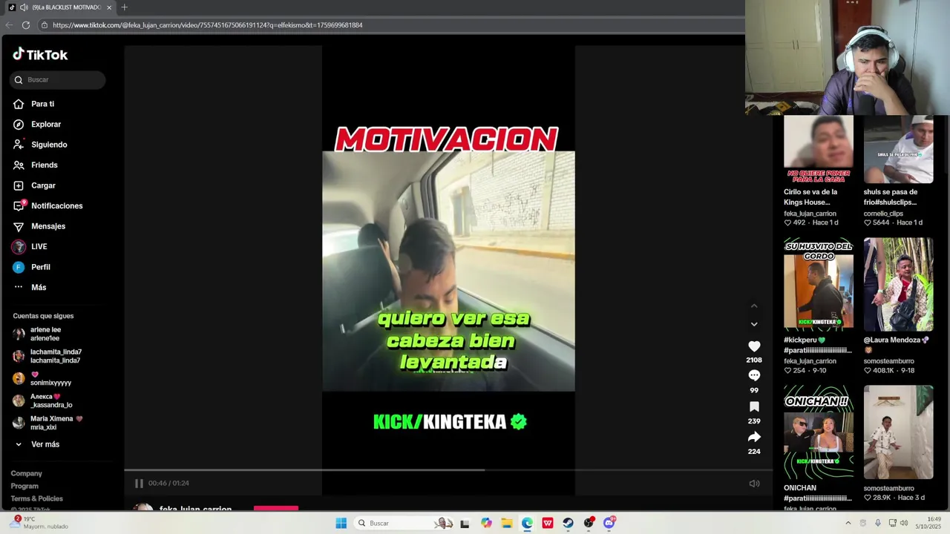The height and width of the screenshot is (534, 950).
Task: Seek on the video progress bar
Action: point(448,470)
